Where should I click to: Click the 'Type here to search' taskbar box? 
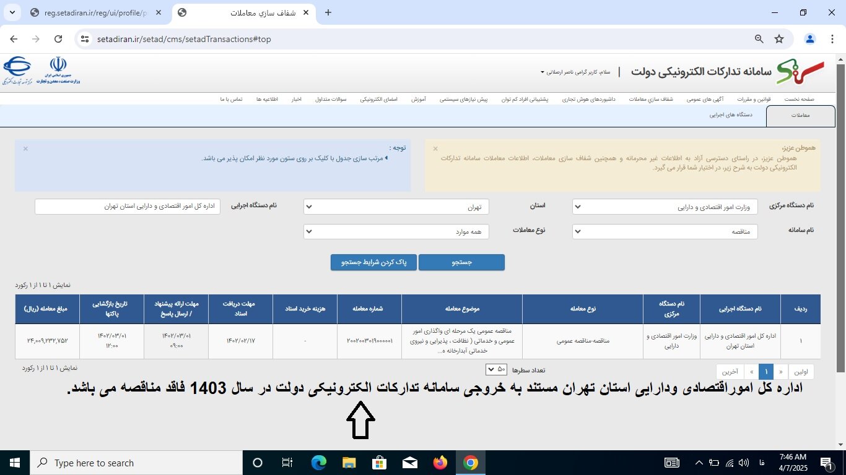point(136,463)
